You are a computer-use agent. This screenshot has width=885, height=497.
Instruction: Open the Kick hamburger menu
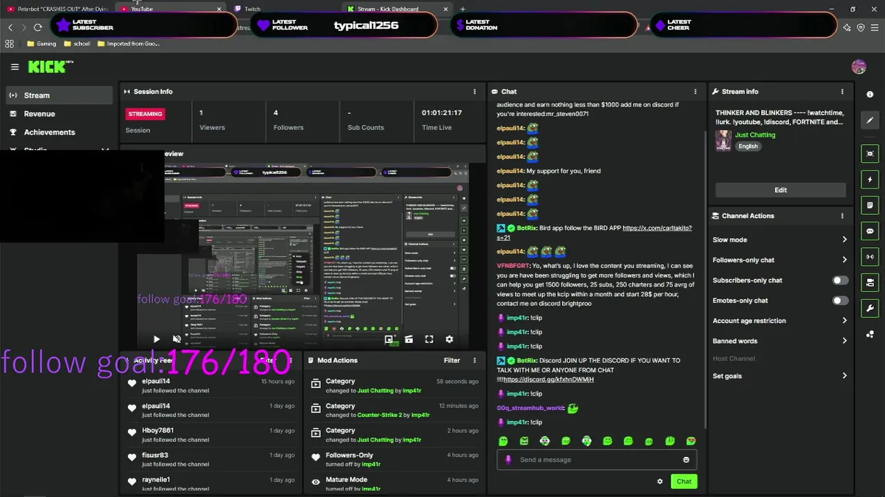click(15, 67)
